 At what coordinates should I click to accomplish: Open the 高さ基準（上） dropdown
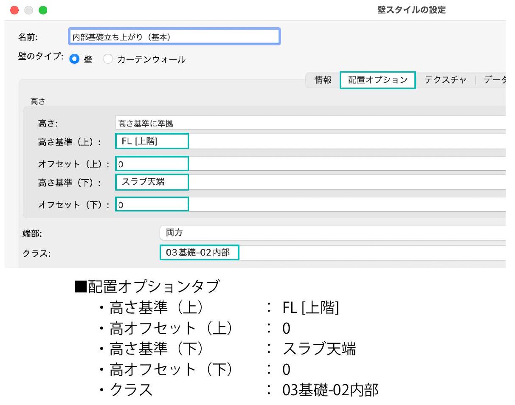point(311,141)
